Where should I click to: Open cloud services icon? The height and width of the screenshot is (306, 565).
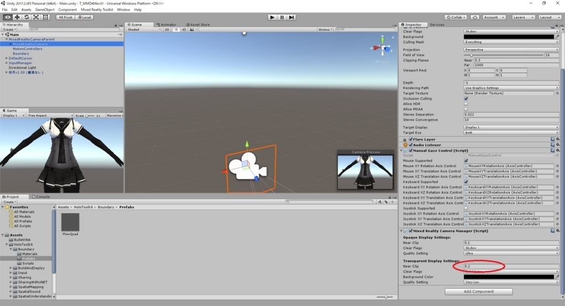(475, 17)
